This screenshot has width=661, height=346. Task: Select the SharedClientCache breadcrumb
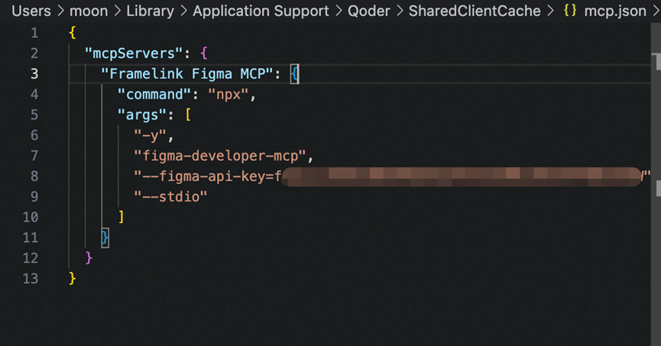(x=475, y=11)
